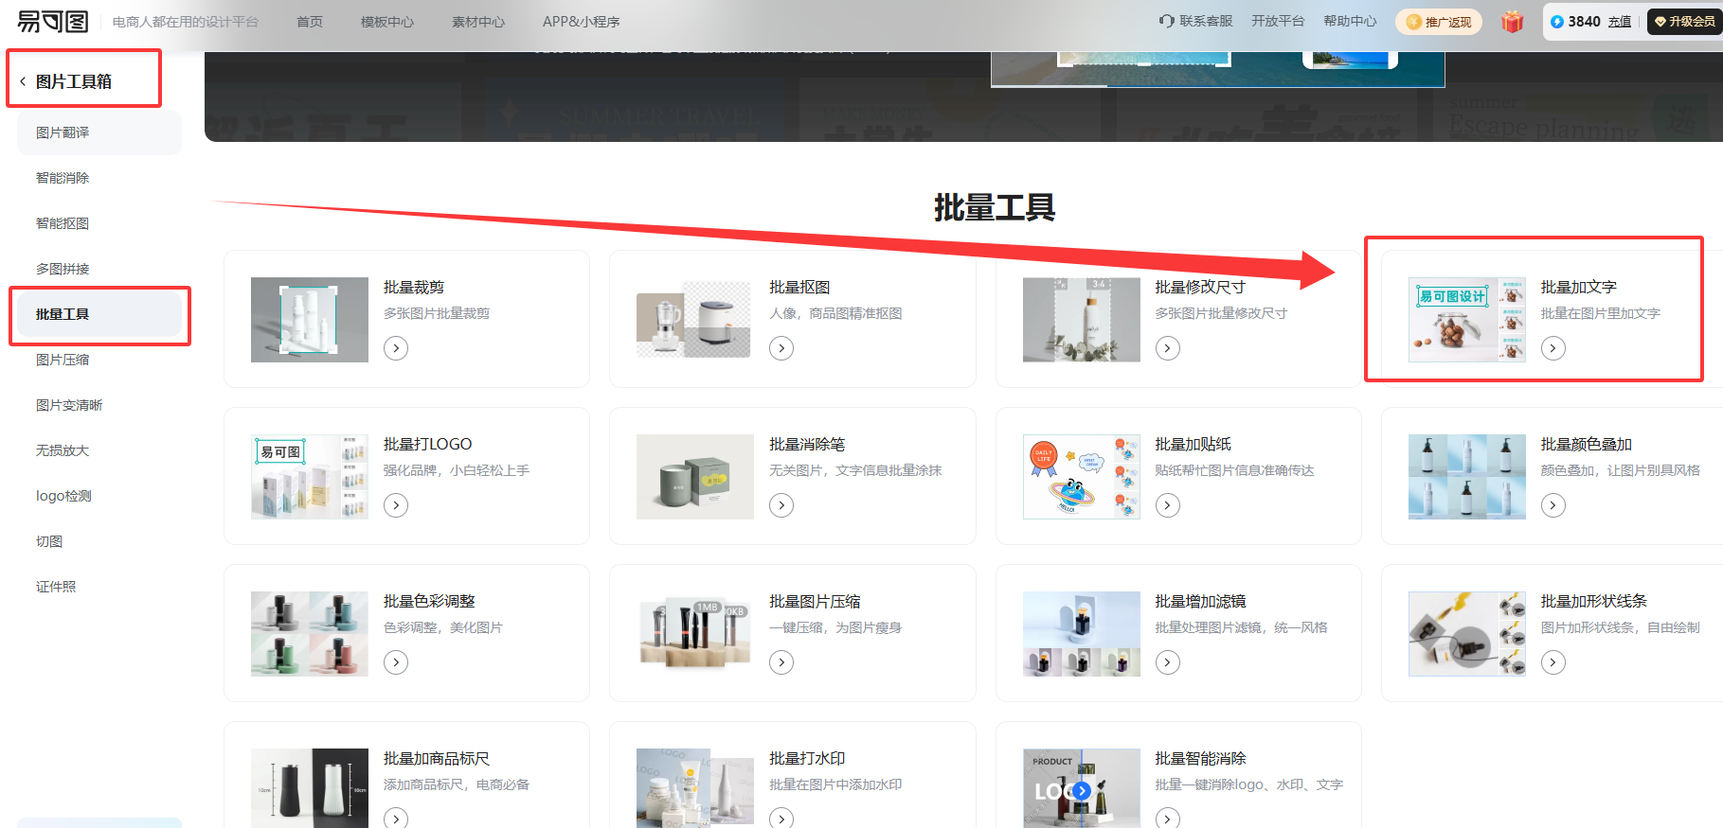Screen dimensions: 1723x828
Task: Click the arrow under 批量抠图
Action: (x=781, y=348)
